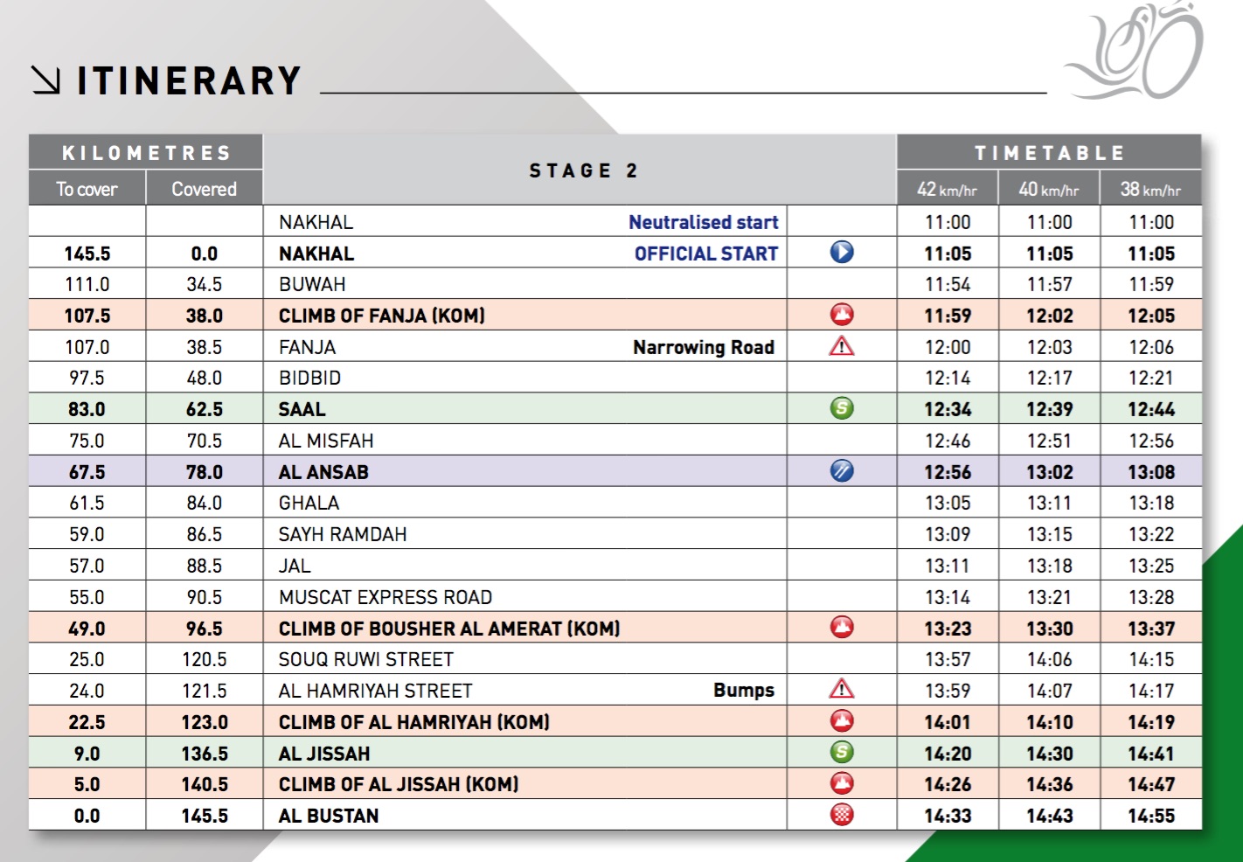Click the To cover column header
1243x862 pixels.
(x=87, y=189)
